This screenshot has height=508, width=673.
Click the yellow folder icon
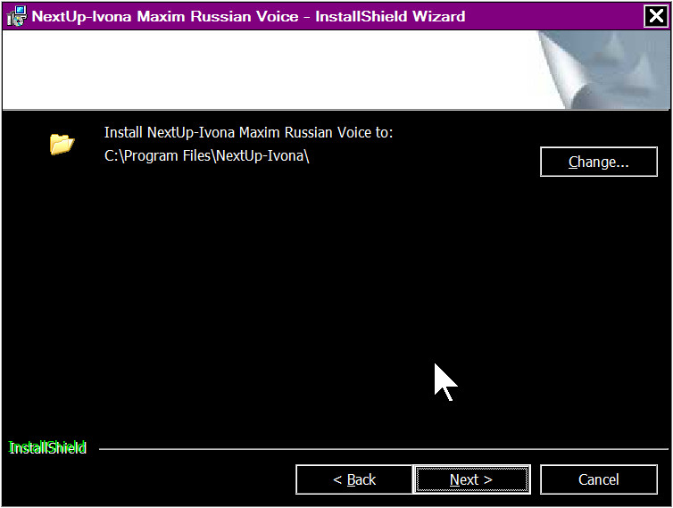coord(62,144)
